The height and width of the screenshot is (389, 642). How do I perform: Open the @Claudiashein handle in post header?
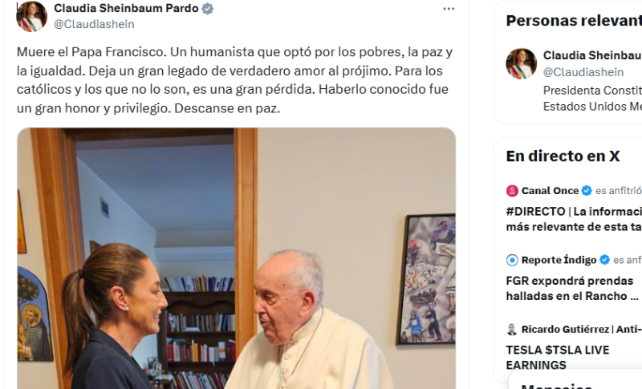(x=94, y=24)
